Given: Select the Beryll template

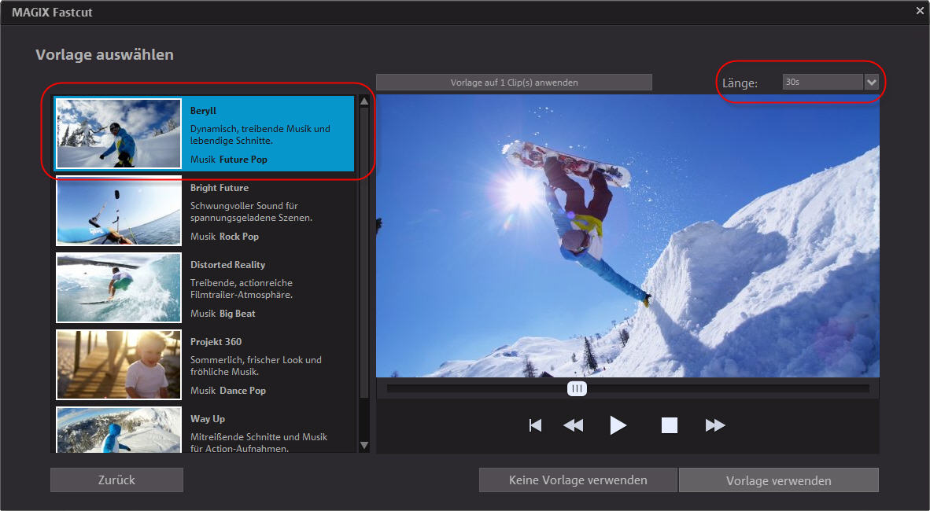Looking at the screenshot, I should point(205,134).
